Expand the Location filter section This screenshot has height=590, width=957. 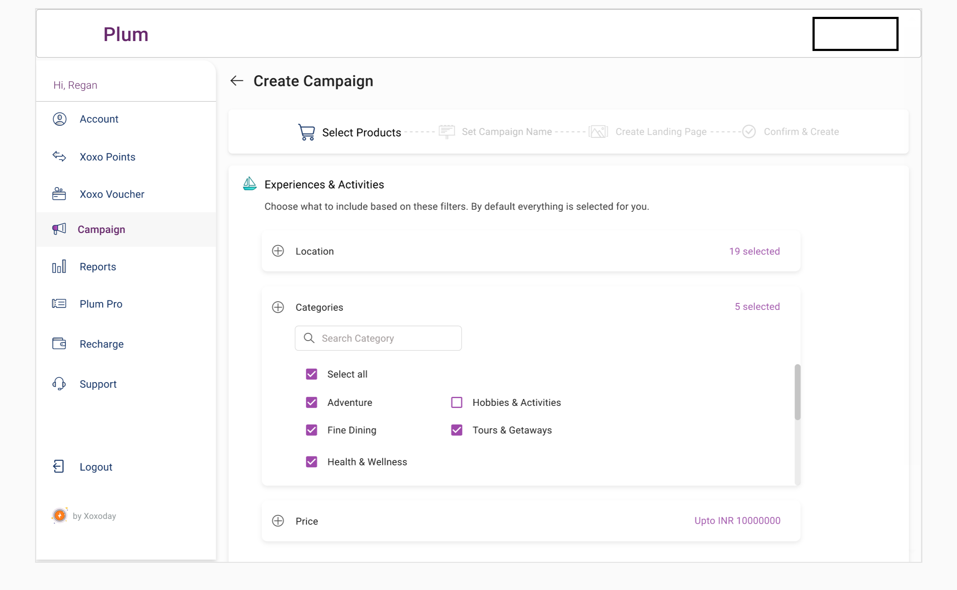[x=278, y=251]
